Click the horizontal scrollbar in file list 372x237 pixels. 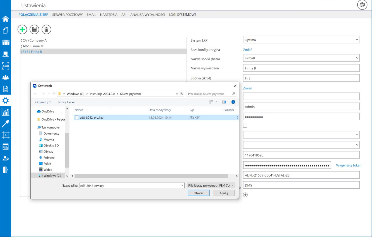(151, 176)
